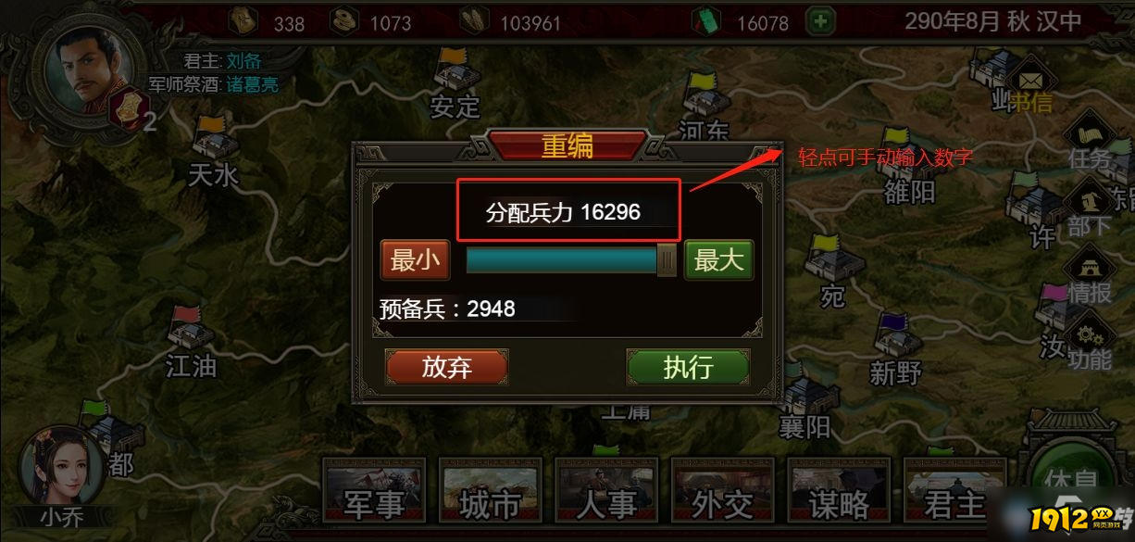Open the 情报 intelligence icon
The image size is (1135, 542).
click(x=1090, y=275)
